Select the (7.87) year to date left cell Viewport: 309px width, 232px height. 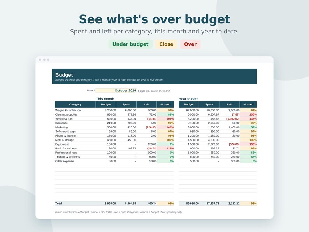pos(229,114)
